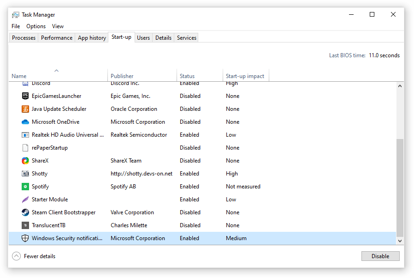Click the Realtek HD Audio icon

[25, 135]
